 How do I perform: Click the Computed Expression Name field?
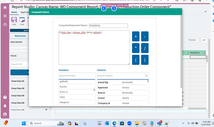click(108, 26)
